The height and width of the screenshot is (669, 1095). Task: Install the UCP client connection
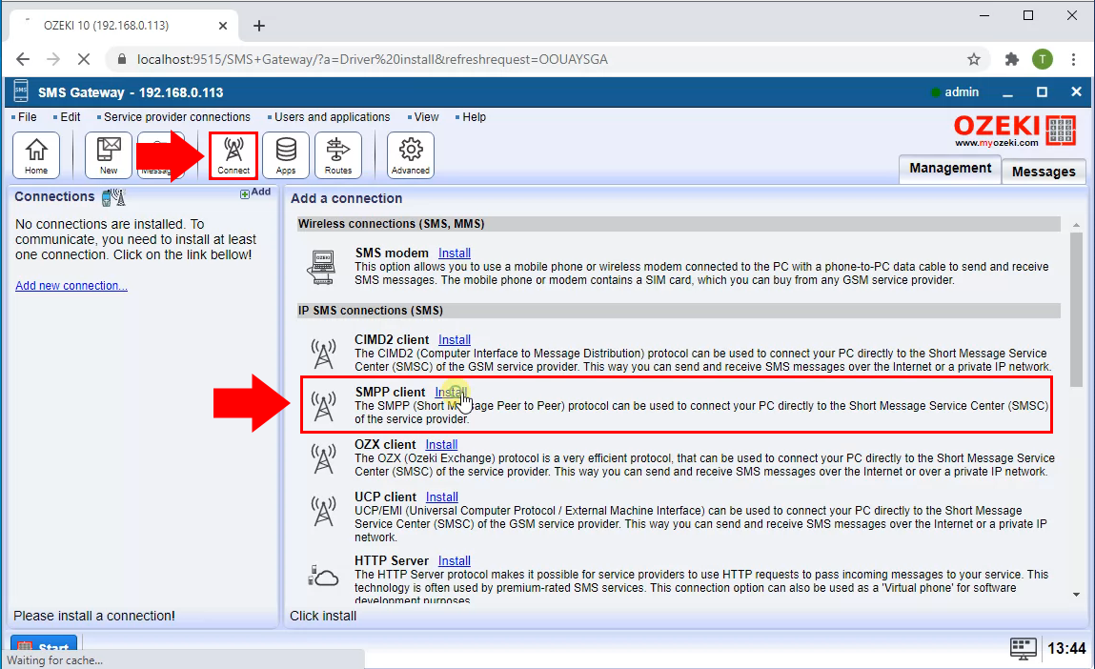point(441,497)
